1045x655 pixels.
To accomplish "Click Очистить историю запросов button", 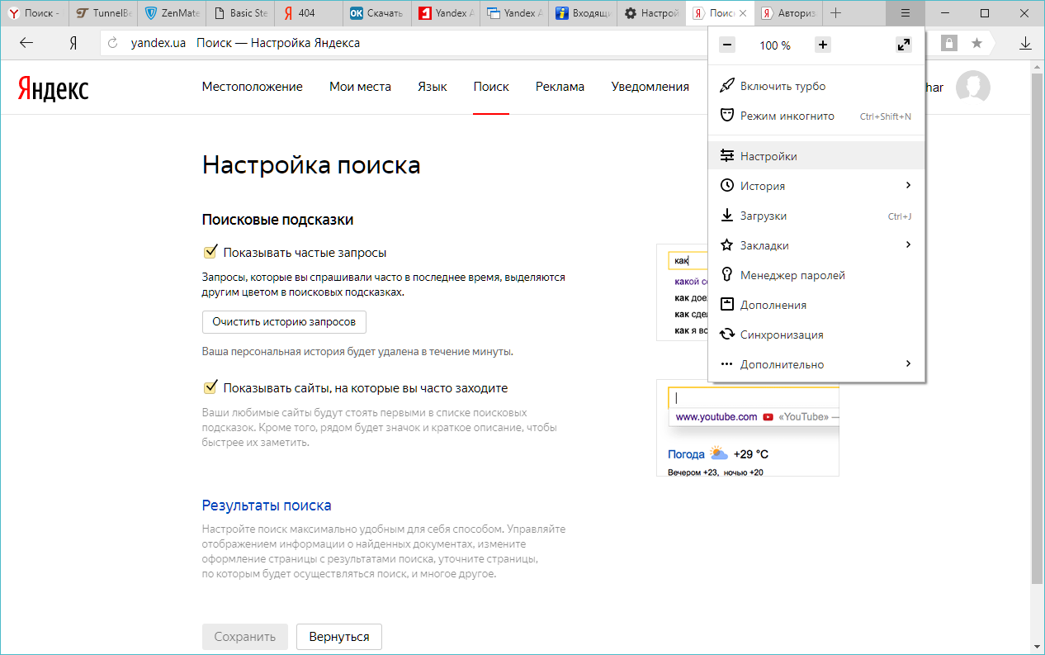I will click(284, 321).
